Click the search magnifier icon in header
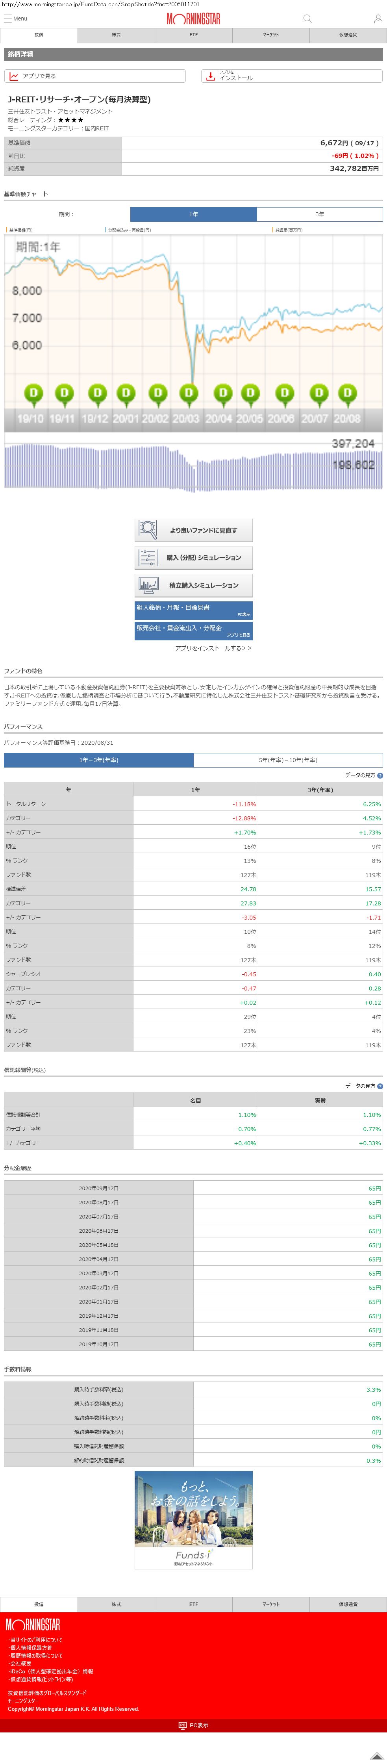Screen dimensions: 387x1760 click(307, 19)
